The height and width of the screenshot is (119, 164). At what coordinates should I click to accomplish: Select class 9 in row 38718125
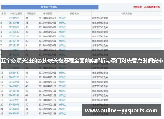tap(26, 45)
